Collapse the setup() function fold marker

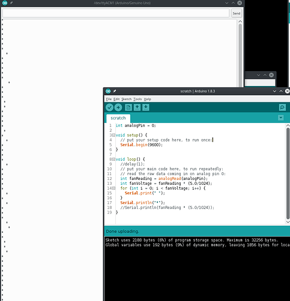[113, 135]
